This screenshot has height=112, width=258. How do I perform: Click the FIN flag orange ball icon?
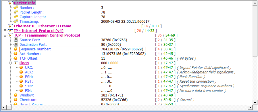pos(21,91)
